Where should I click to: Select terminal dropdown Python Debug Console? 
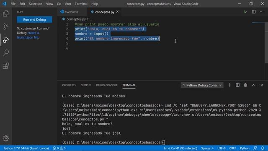202,85
